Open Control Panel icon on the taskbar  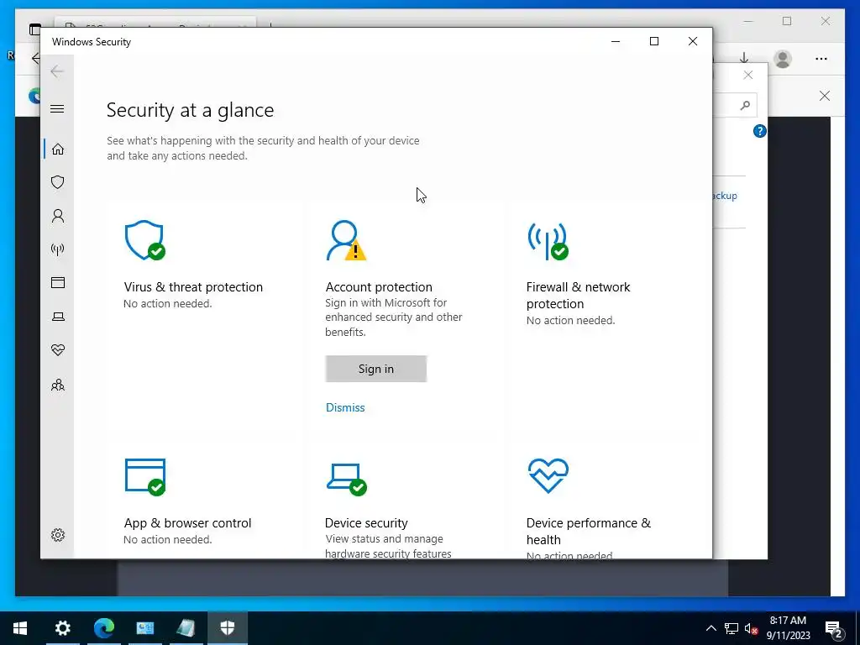click(x=144, y=627)
